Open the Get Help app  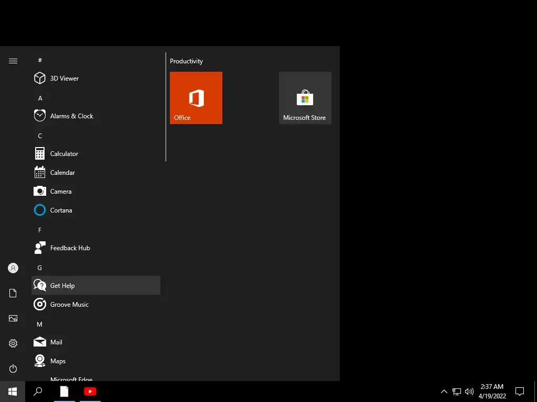[96, 285]
